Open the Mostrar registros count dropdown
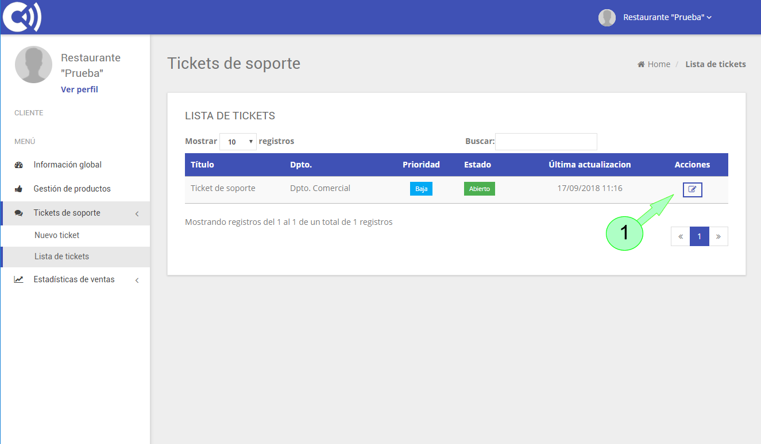761x444 pixels. [238, 142]
